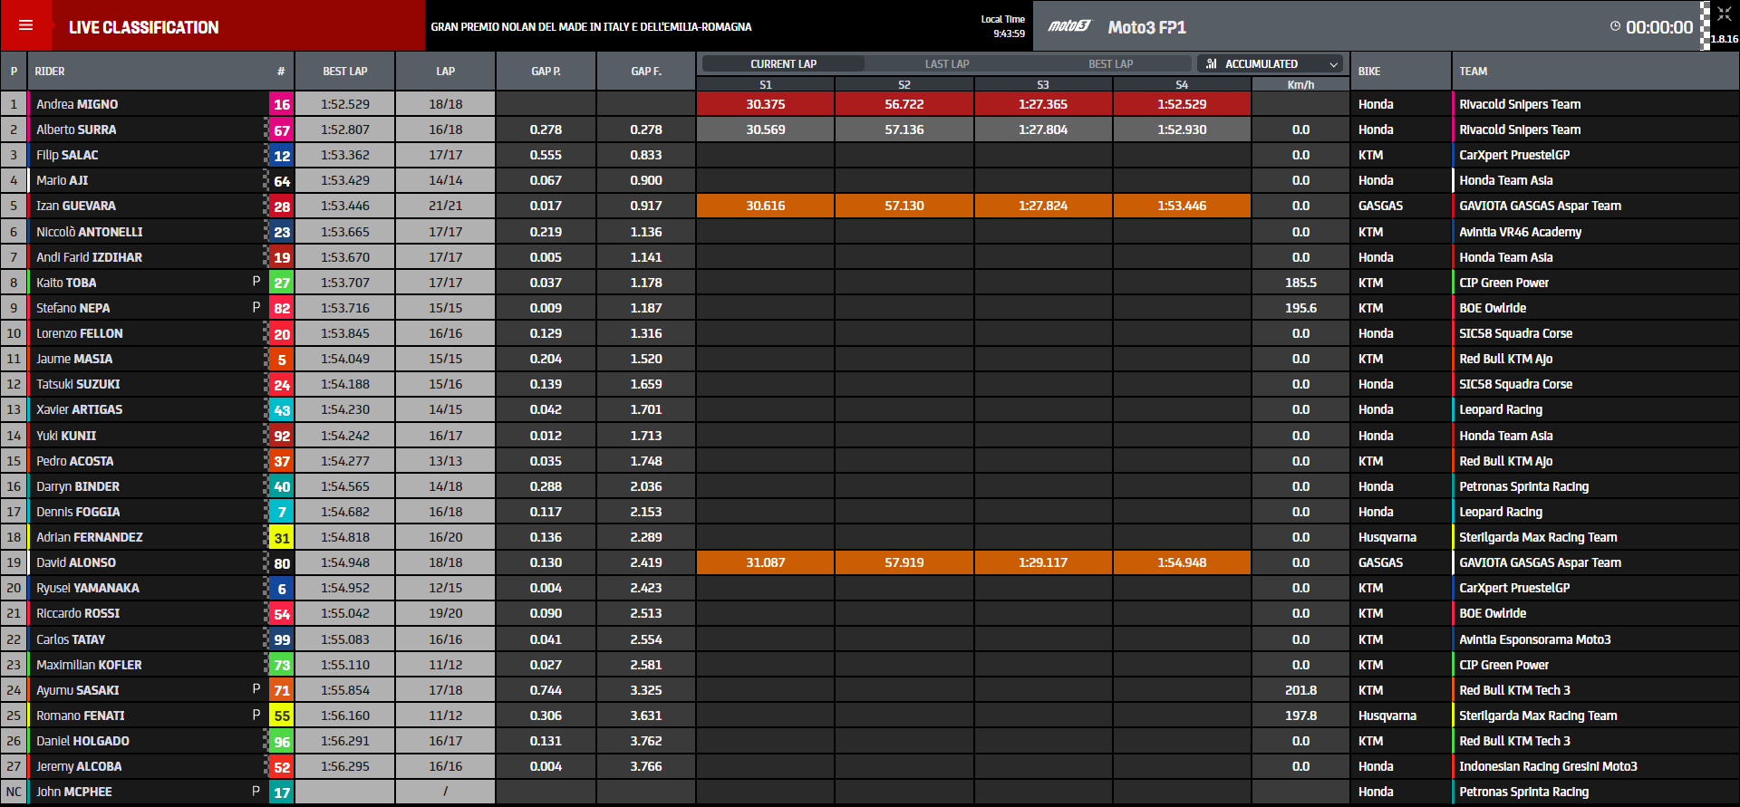1740x807 pixels.
Task: Click speed value 201.8
Action: 1300,690
